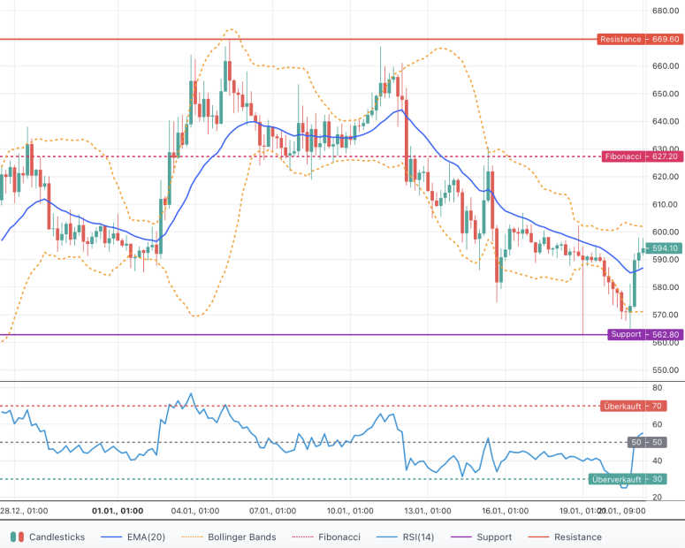Select the Fibonacci 627.20 price tag
Viewport: 685px width, 548px height.
pyautogui.click(x=642, y=156)
